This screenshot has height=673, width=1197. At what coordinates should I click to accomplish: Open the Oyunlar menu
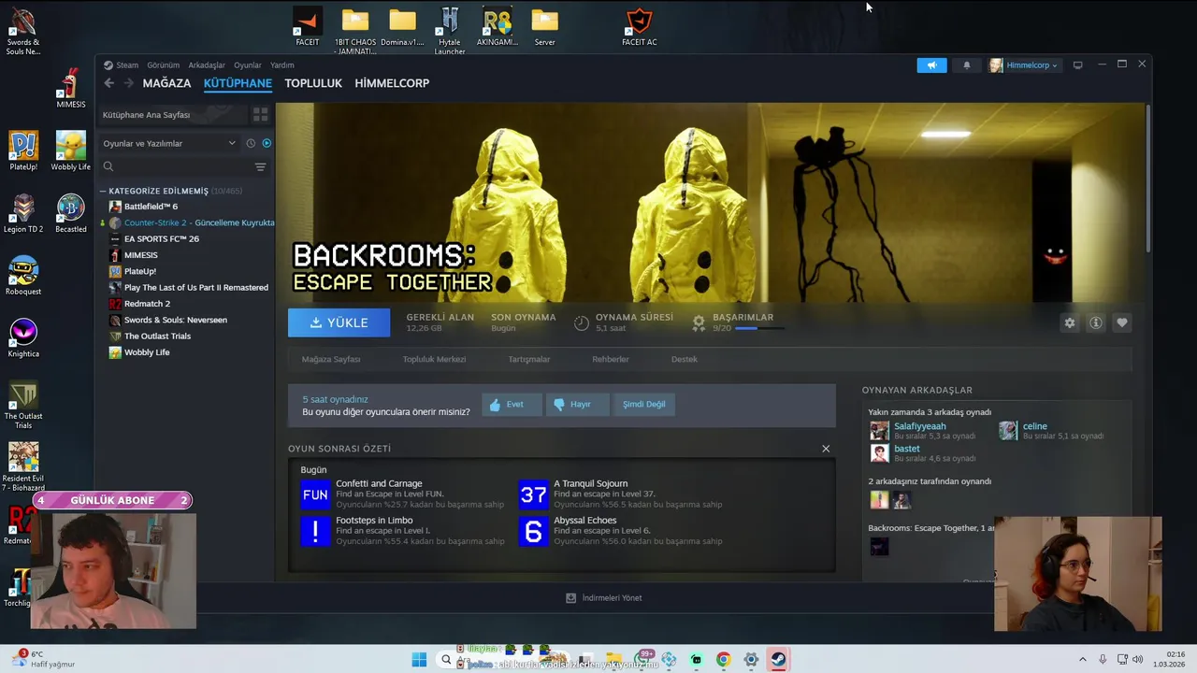[248, 65]
